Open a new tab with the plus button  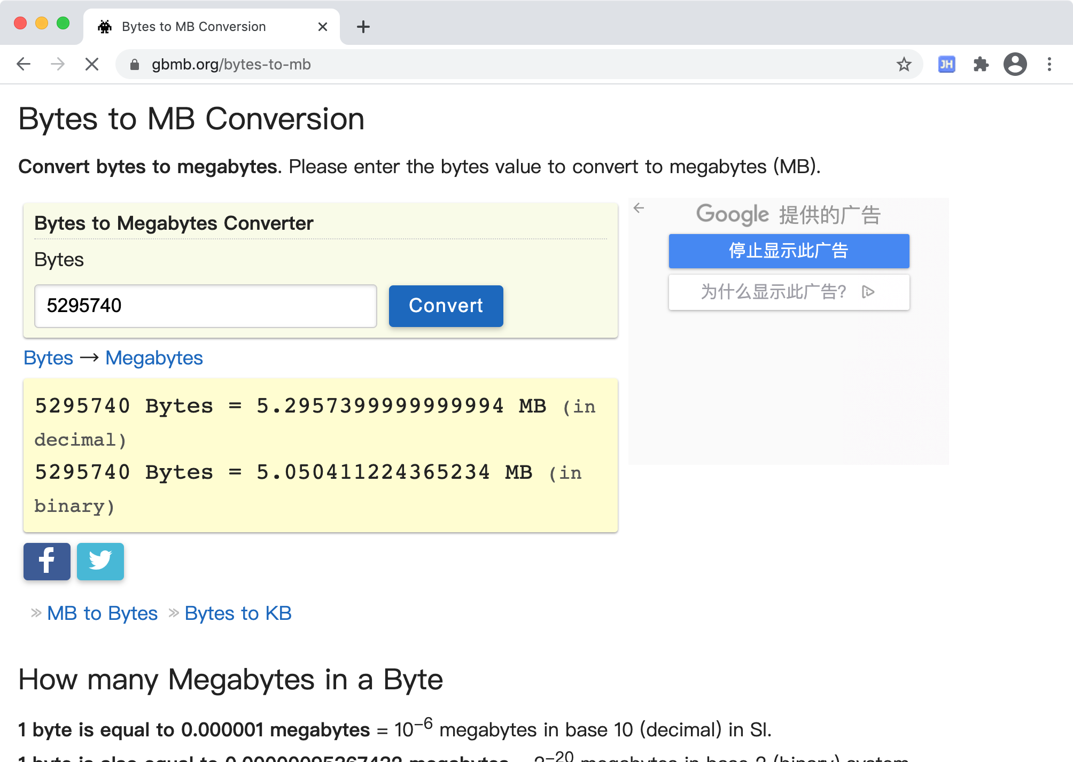[363, 27]
